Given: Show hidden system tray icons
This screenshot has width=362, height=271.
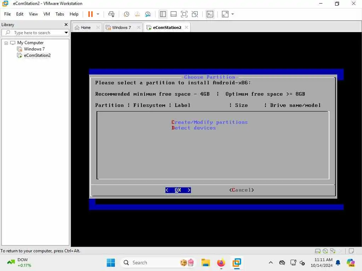Looking at the screenshot, I should coord(271,263).
